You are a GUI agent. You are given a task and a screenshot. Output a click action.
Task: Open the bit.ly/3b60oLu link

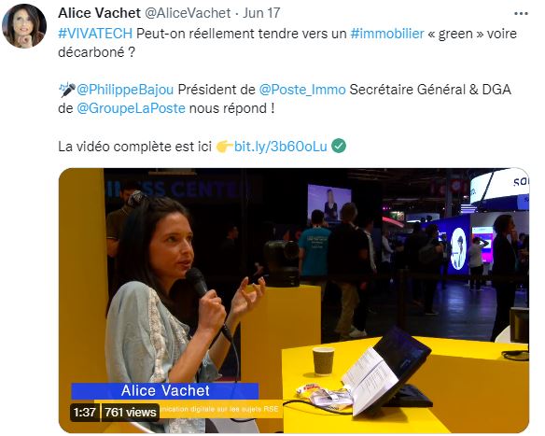tap(281, 147)
